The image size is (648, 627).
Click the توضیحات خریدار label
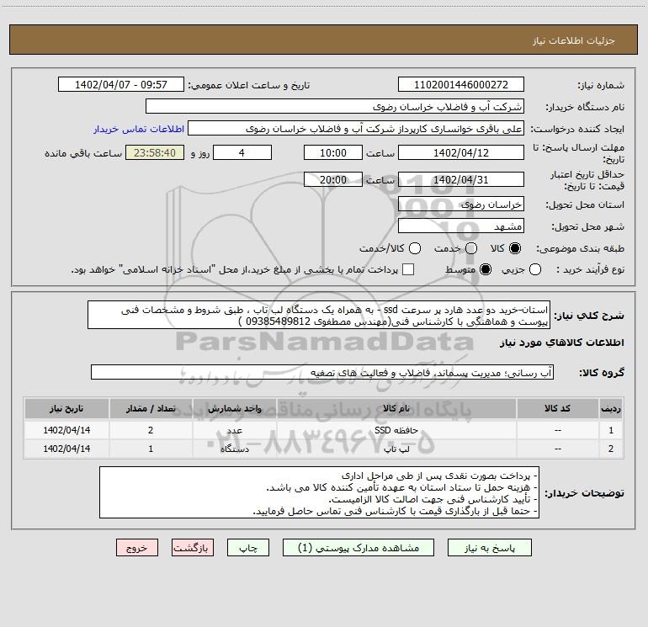[584, 493]
